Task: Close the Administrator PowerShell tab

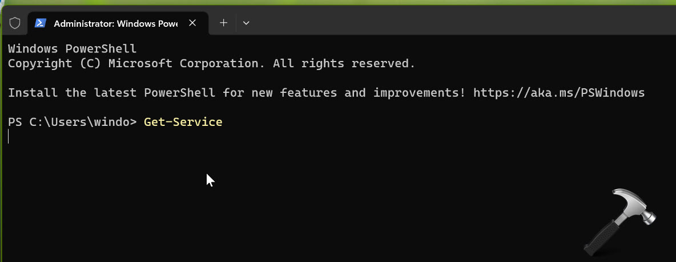Action: click(192, 23)
